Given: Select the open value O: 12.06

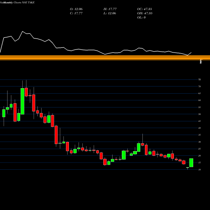Looking at the screenshot, I should coord(76,9).
